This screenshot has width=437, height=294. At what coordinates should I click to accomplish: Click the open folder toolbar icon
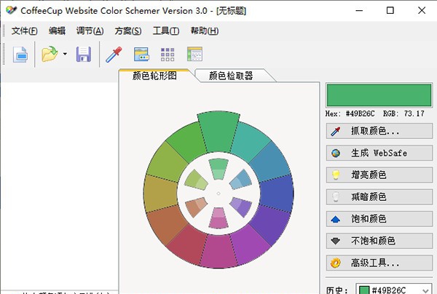click(50, 54)
